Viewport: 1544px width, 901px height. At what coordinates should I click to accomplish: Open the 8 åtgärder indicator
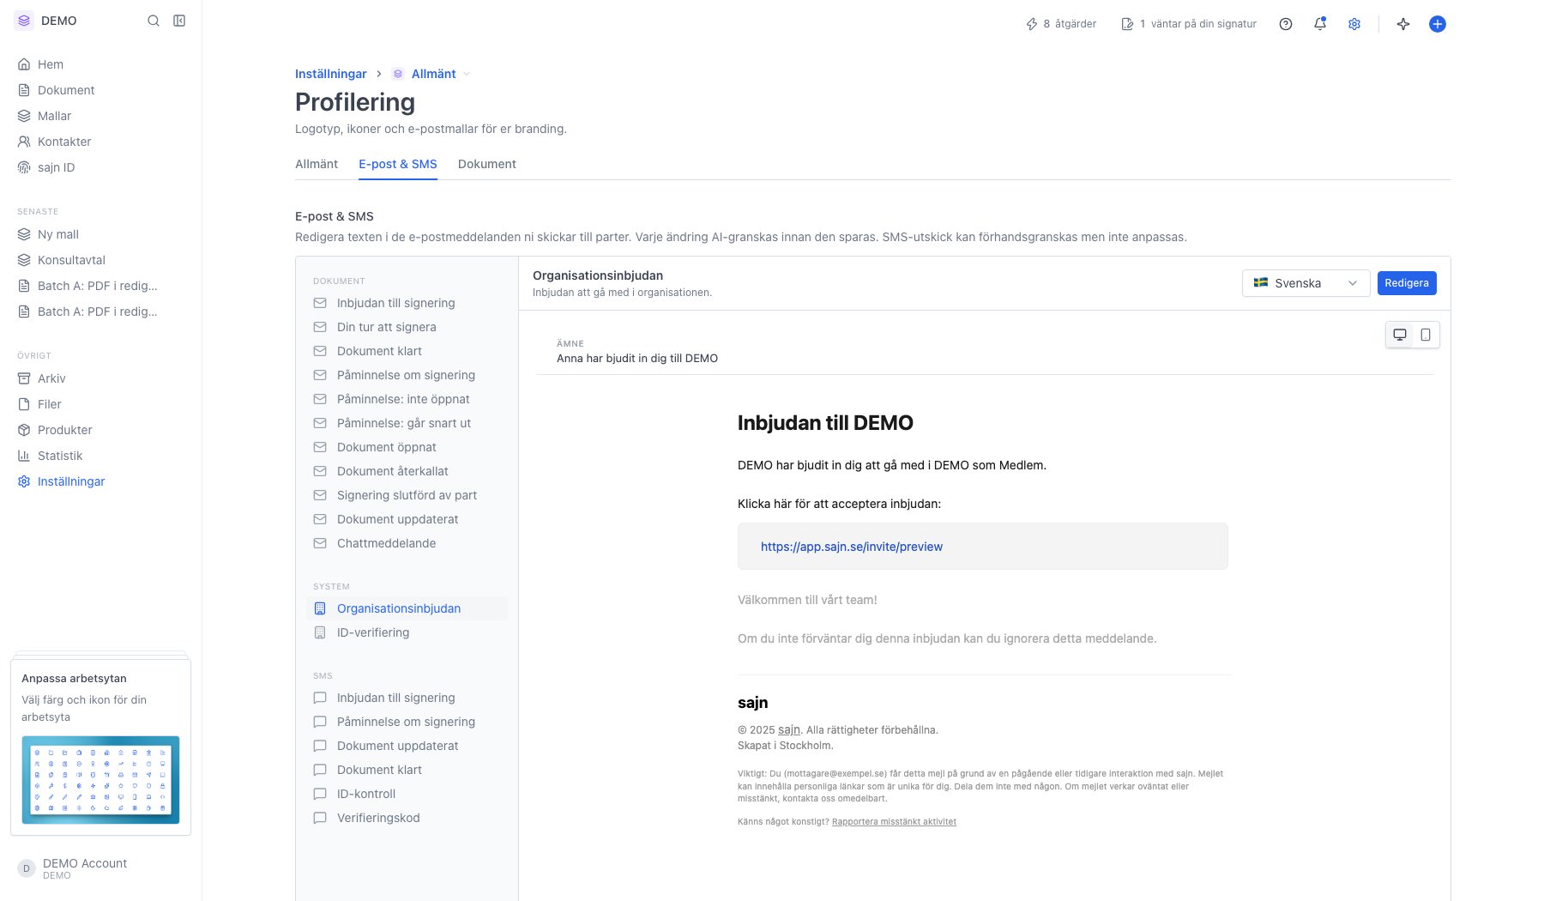click(x=1061, y=24)
